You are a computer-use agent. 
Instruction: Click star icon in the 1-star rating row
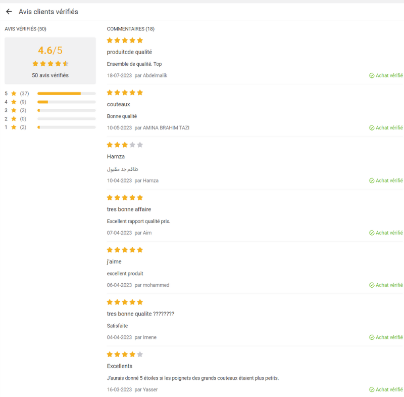click(x=14, y=127)
